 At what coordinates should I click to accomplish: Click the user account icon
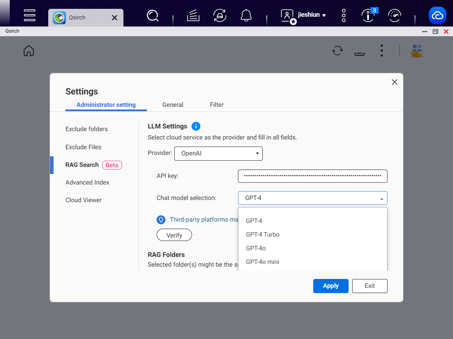click(288, 16)
